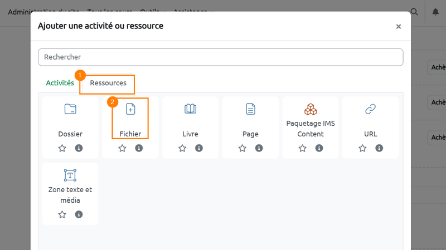The image size is (446, 250).
Task: Choose the Fichier file resource icon
Action: [130, 109]
